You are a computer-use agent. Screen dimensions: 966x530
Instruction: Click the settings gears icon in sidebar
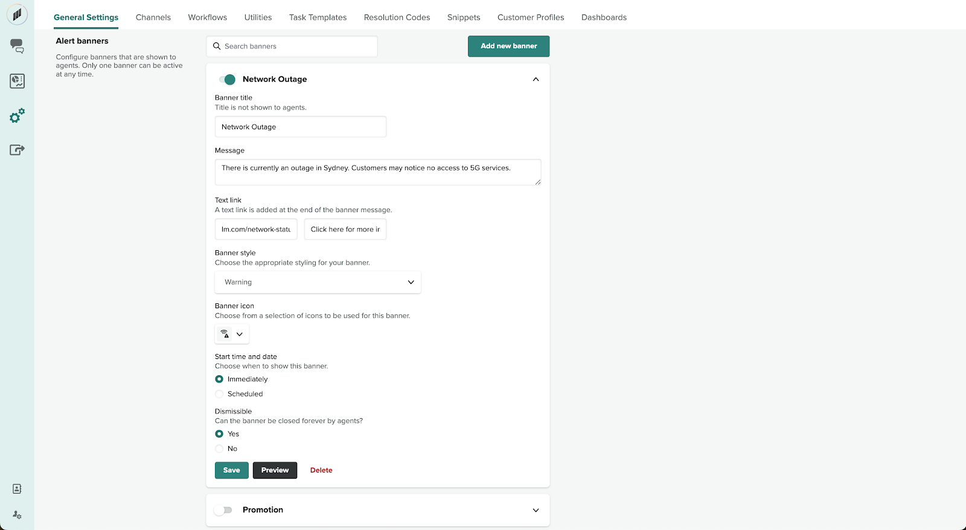click(x=17, y=115)
